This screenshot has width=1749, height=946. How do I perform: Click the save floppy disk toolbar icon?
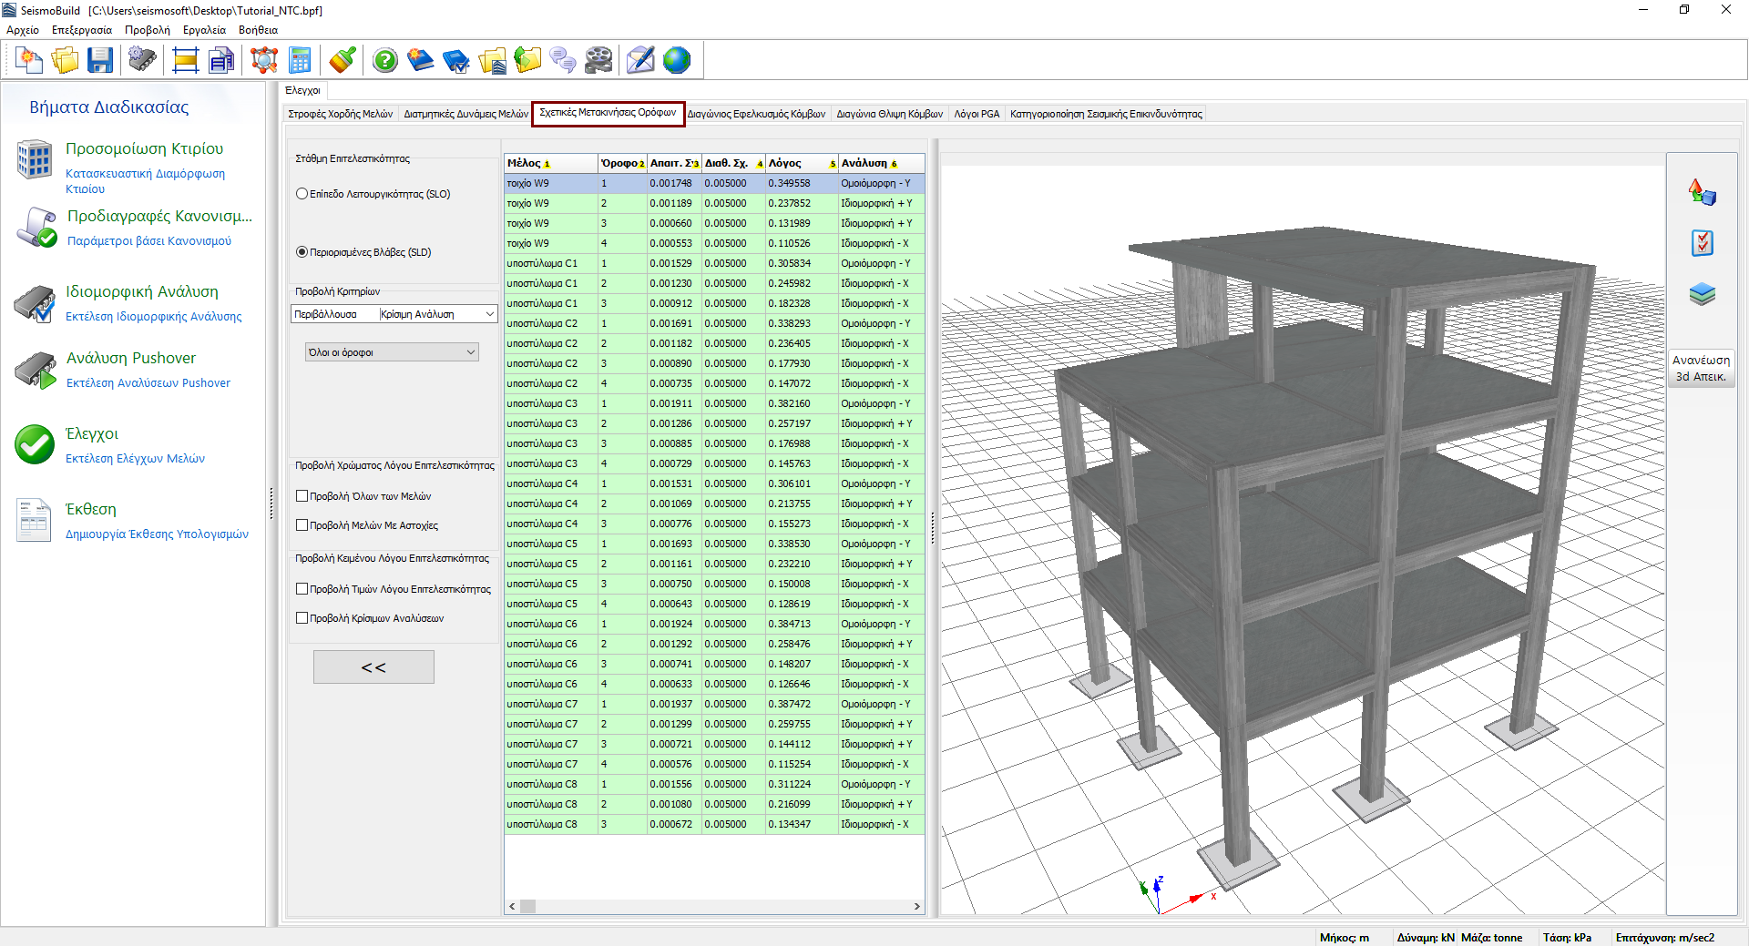pyautogui.click(x=100, y=61)
